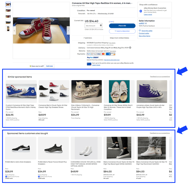Click the Google Pay payment icon

tap(94, 54)
